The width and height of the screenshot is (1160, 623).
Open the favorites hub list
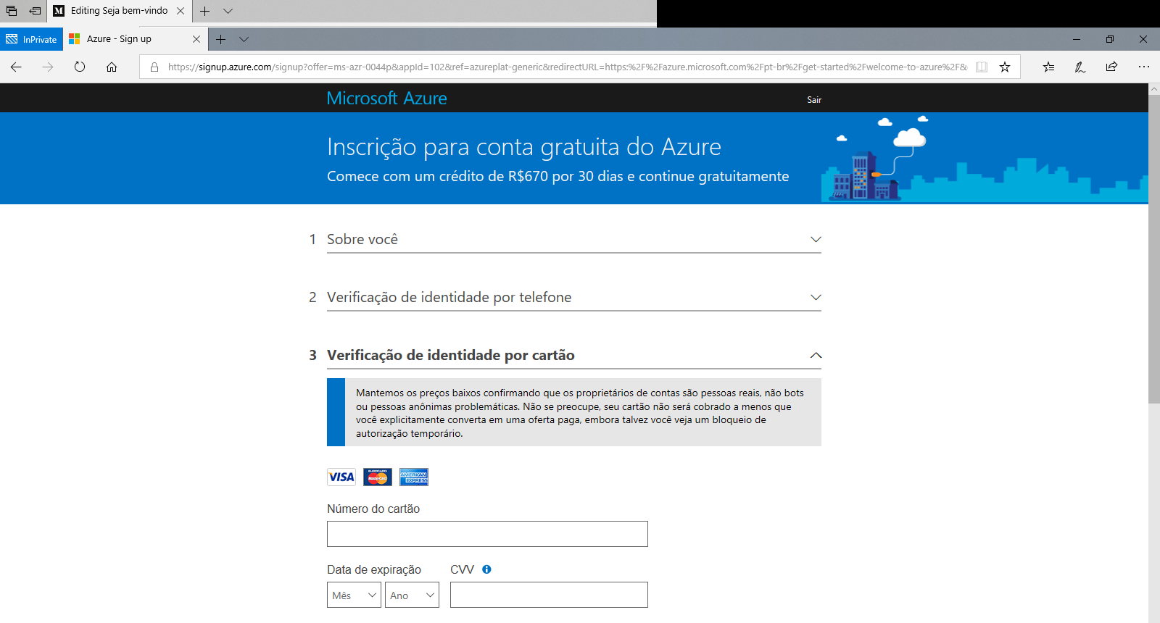(1048, 67)
